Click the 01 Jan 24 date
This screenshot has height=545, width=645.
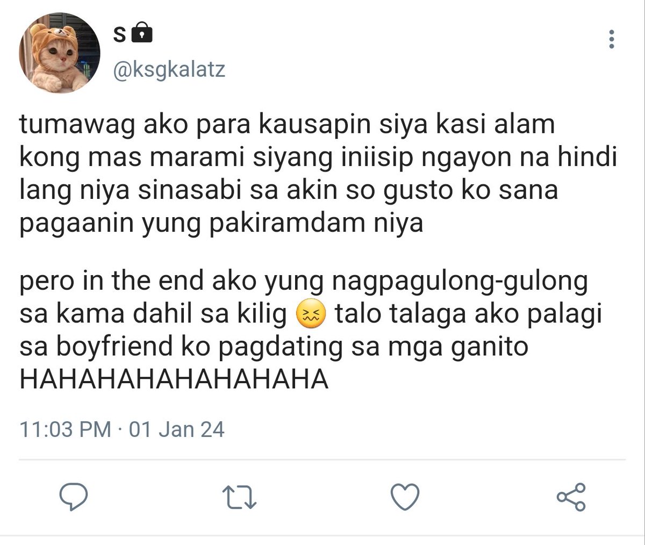point(176,429)
